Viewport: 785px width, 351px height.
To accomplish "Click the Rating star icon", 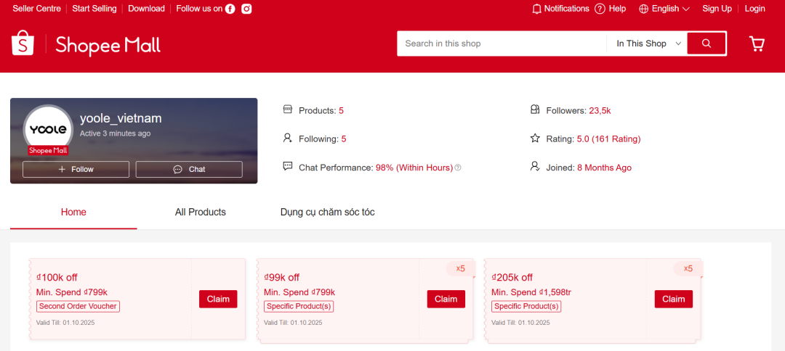I will click(535, 138).
